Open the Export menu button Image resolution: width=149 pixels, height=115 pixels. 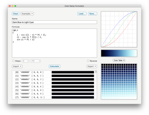click(92, 66)
